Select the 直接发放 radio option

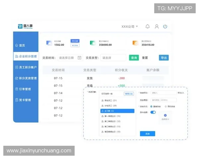(x=151, y=107)
